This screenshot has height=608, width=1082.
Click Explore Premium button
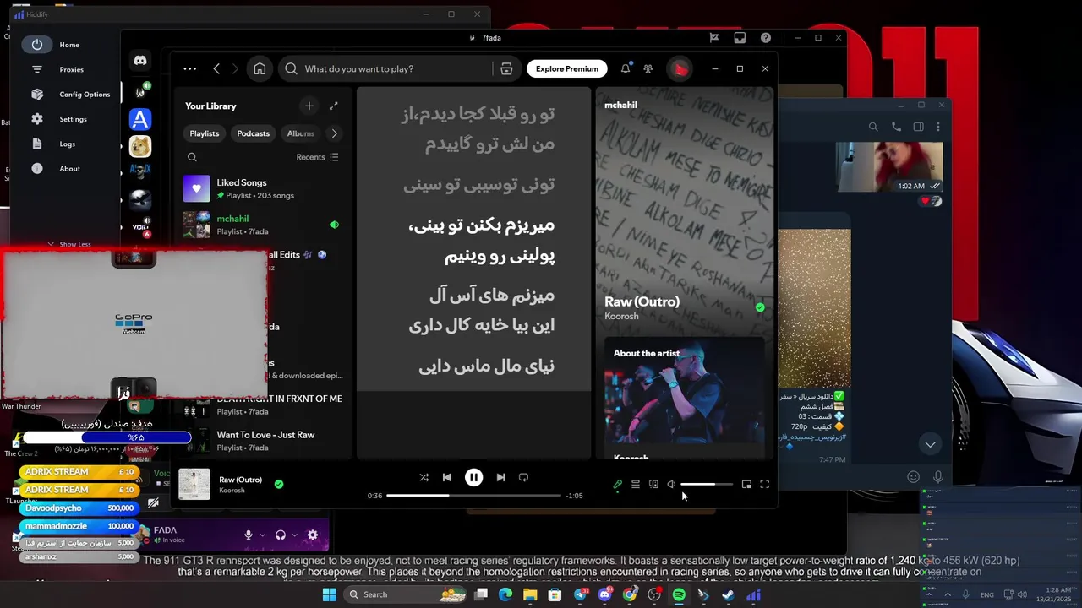click(x=567, y=69)
